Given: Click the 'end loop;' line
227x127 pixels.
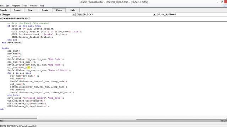Looking at the screenshot, I should (13, 95).
